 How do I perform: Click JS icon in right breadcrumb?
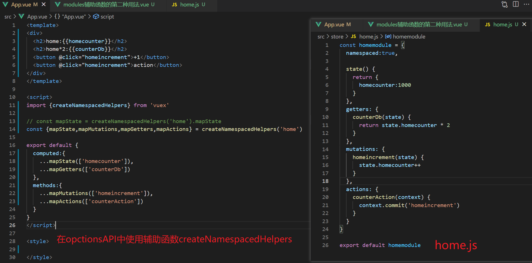tap(353, 37)
